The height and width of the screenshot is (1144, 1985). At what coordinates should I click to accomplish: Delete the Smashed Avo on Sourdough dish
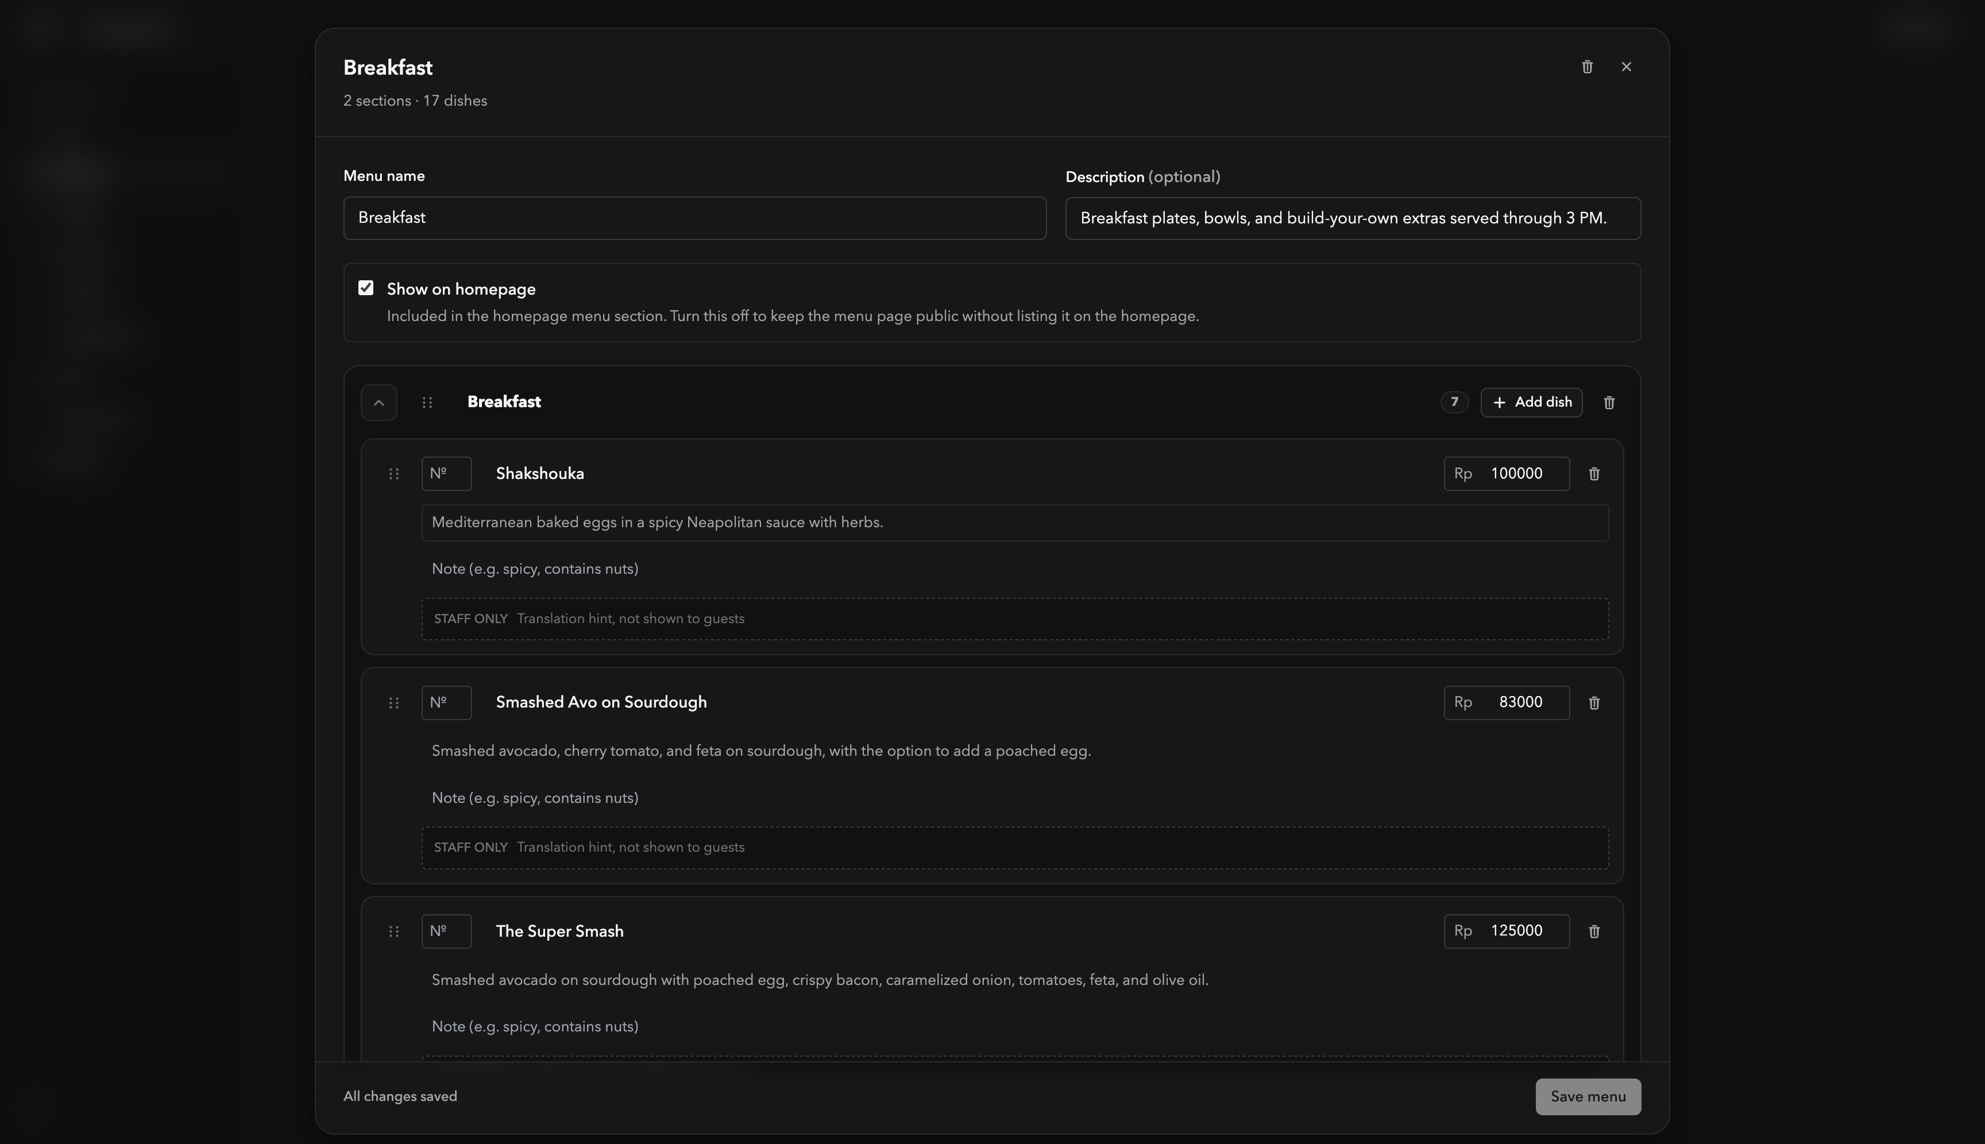point(1594,702)
